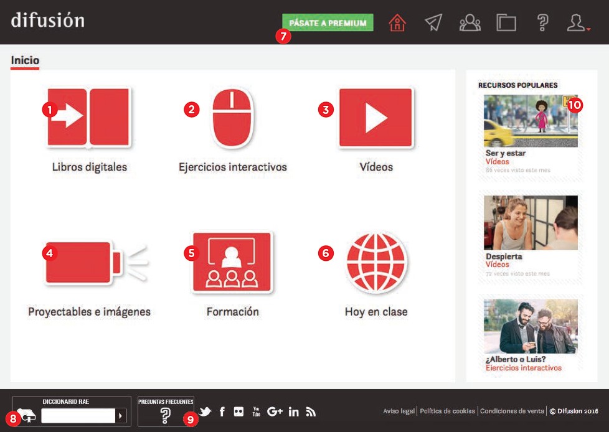The height and width of the screenshot is (432, 609).
Task: Open Ejercicios interactivos mouse icon
Action: 232,118
